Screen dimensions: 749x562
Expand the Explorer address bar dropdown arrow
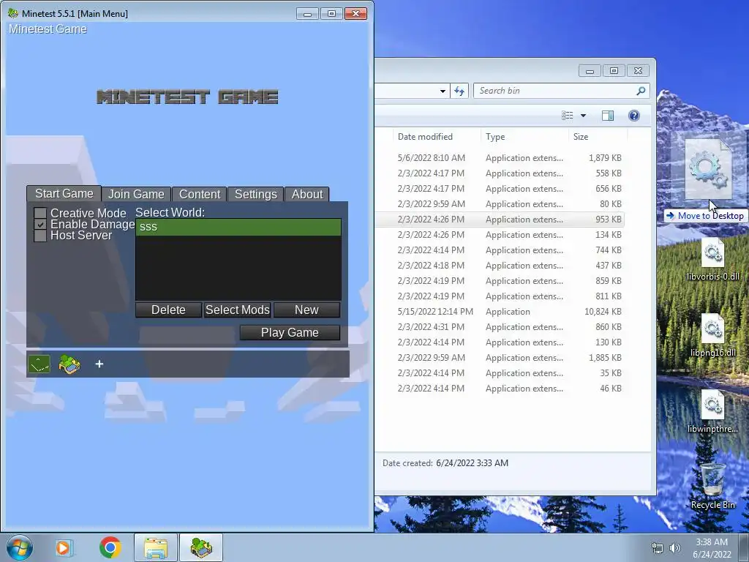(x=443, y=91)
